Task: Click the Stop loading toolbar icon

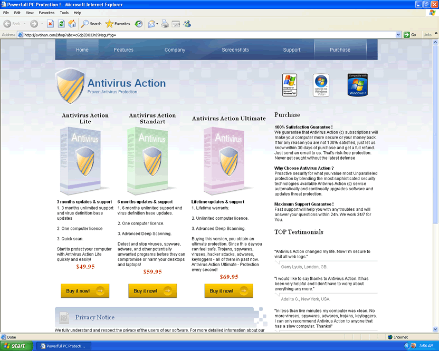Action: pos(50,24)
